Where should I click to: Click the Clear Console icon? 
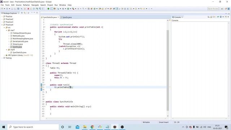[209, 17]
